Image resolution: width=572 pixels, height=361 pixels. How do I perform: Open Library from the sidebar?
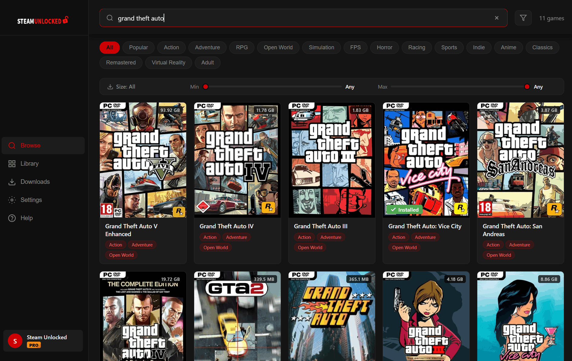tap(43, 164)
